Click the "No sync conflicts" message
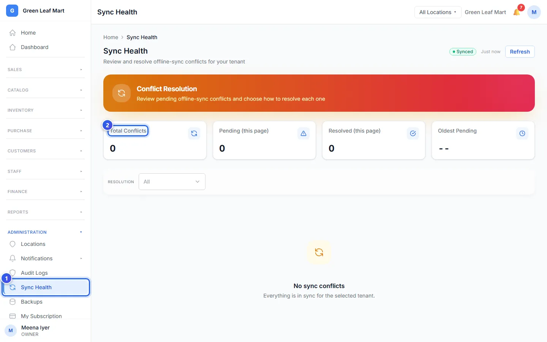547x342 pixels. [319, 286]
